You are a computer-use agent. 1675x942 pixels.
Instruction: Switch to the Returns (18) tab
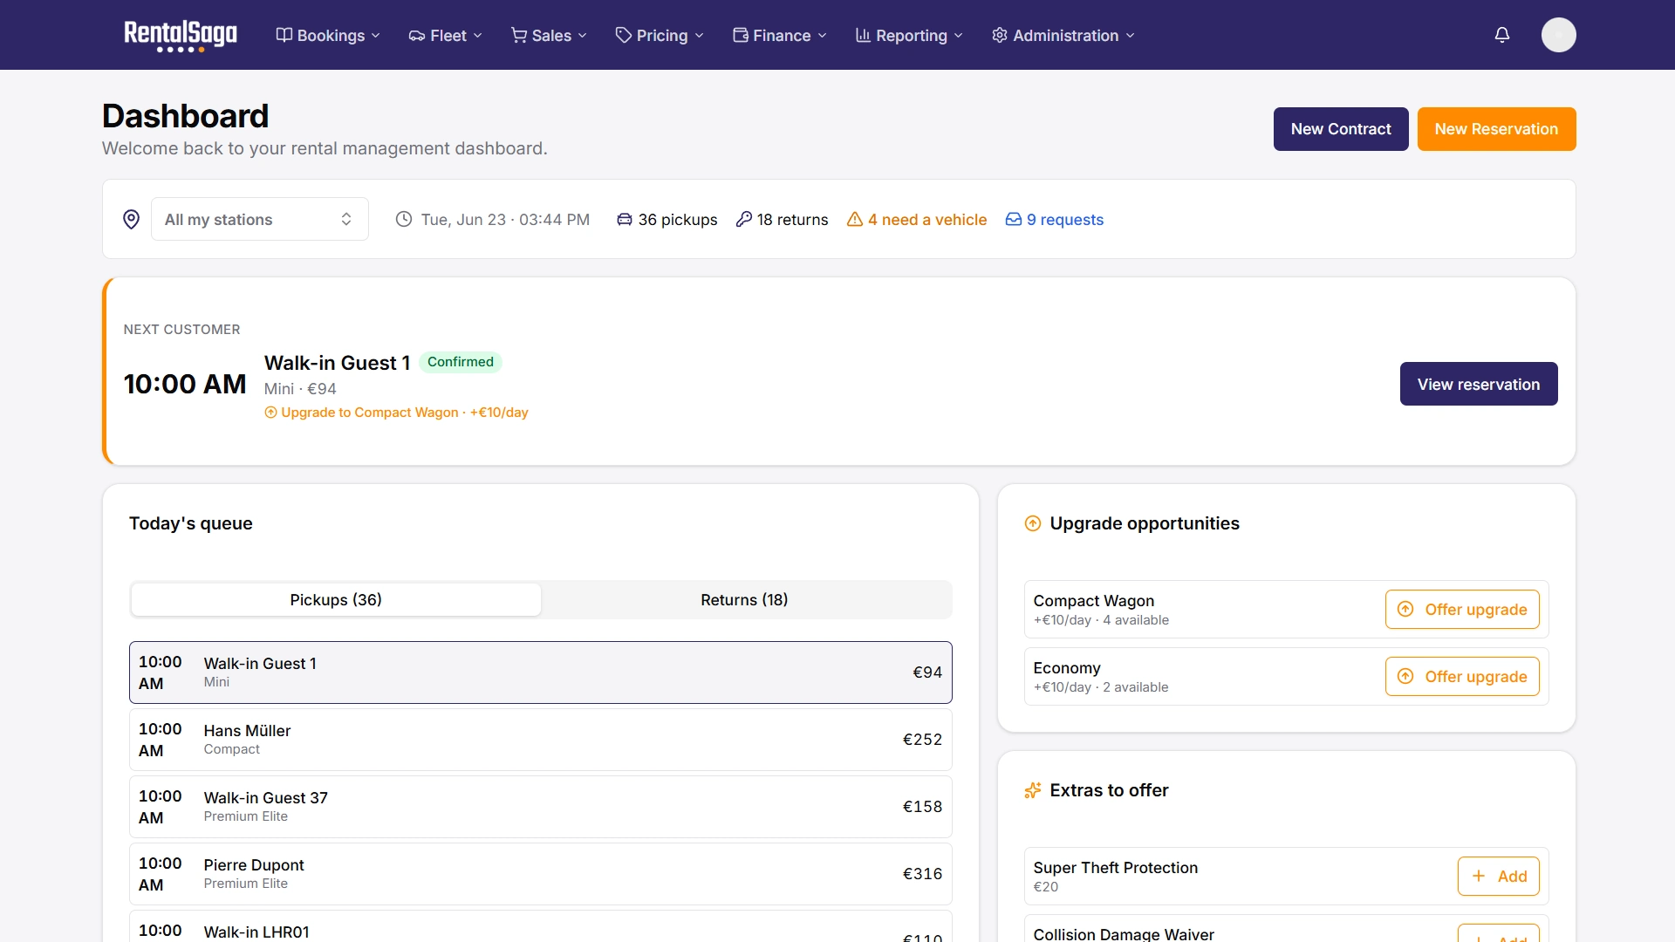tap(744, 600)
